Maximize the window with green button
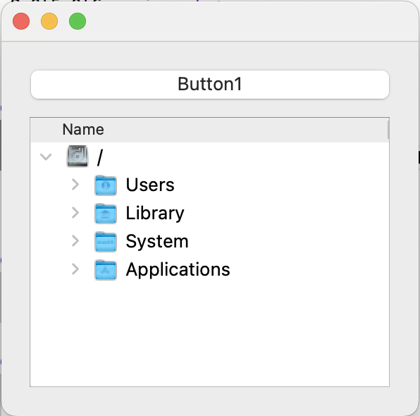The width and height of the screenshot is (420, 416). pos(78,21)
